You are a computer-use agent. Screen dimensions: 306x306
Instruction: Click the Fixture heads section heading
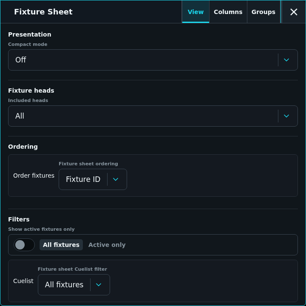click(31, 91)
